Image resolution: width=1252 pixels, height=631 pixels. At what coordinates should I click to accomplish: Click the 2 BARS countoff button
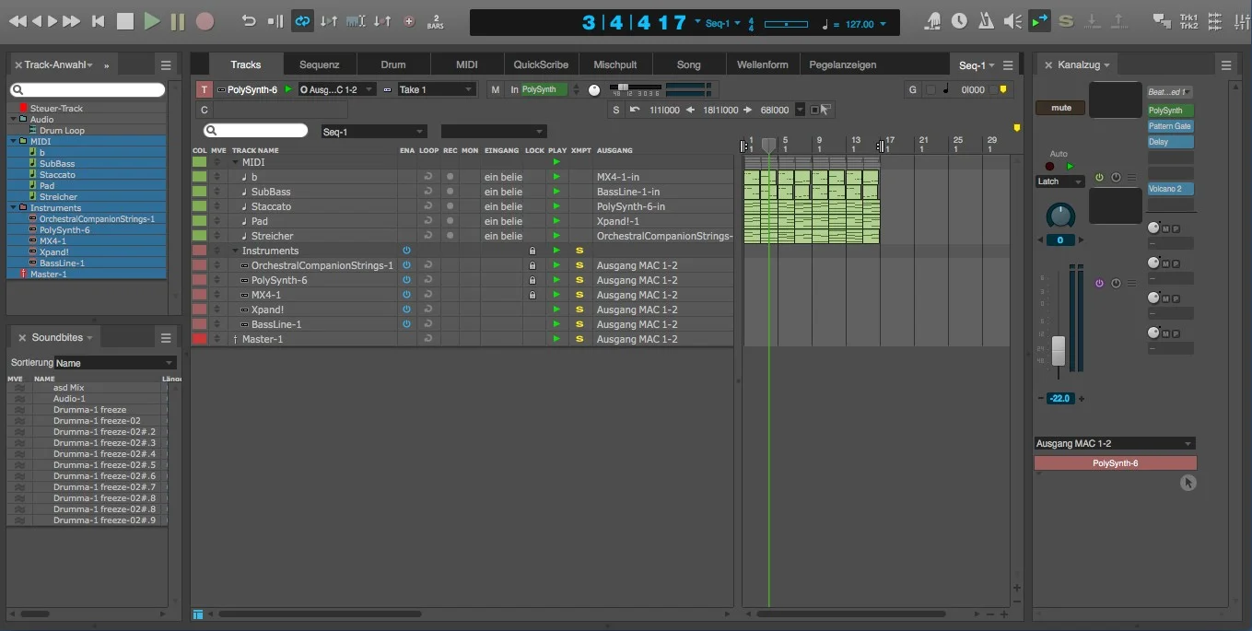(x=436, y=20)
